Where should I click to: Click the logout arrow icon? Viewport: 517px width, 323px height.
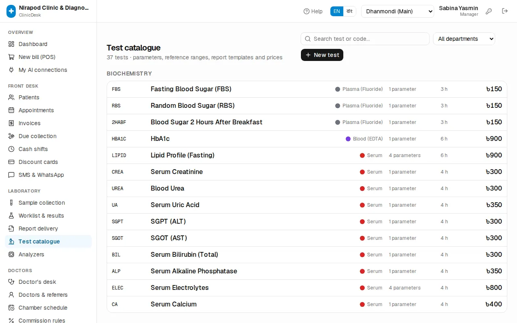[505, 11]
